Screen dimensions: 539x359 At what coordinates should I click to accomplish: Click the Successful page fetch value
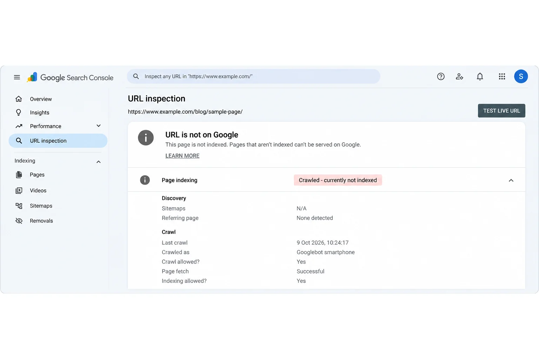(311, 271)
